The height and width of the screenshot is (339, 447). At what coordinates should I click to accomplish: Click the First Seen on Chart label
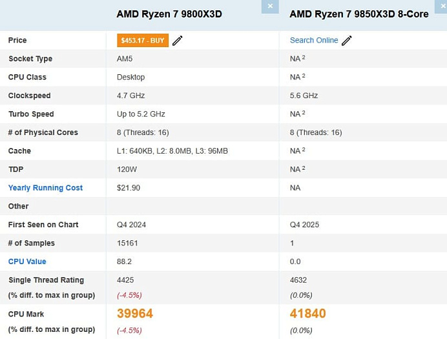(43, 225)
